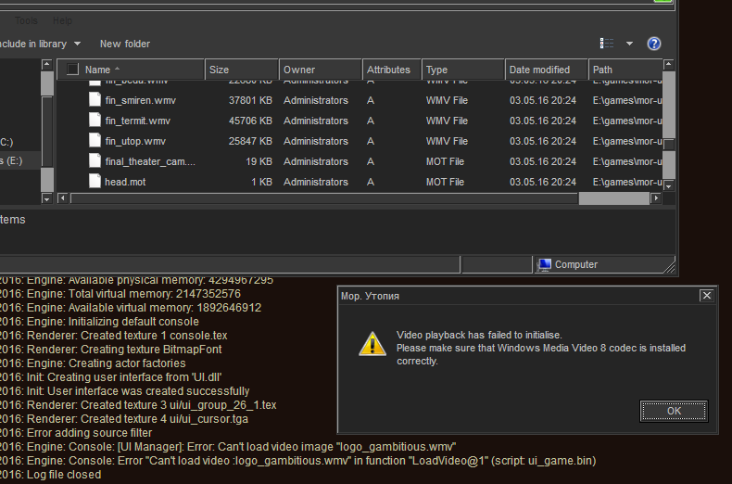This screenshot has width=732, height=484.
Task: Click the file list vertical scrollbar down arrow
Action: (669, 184)
